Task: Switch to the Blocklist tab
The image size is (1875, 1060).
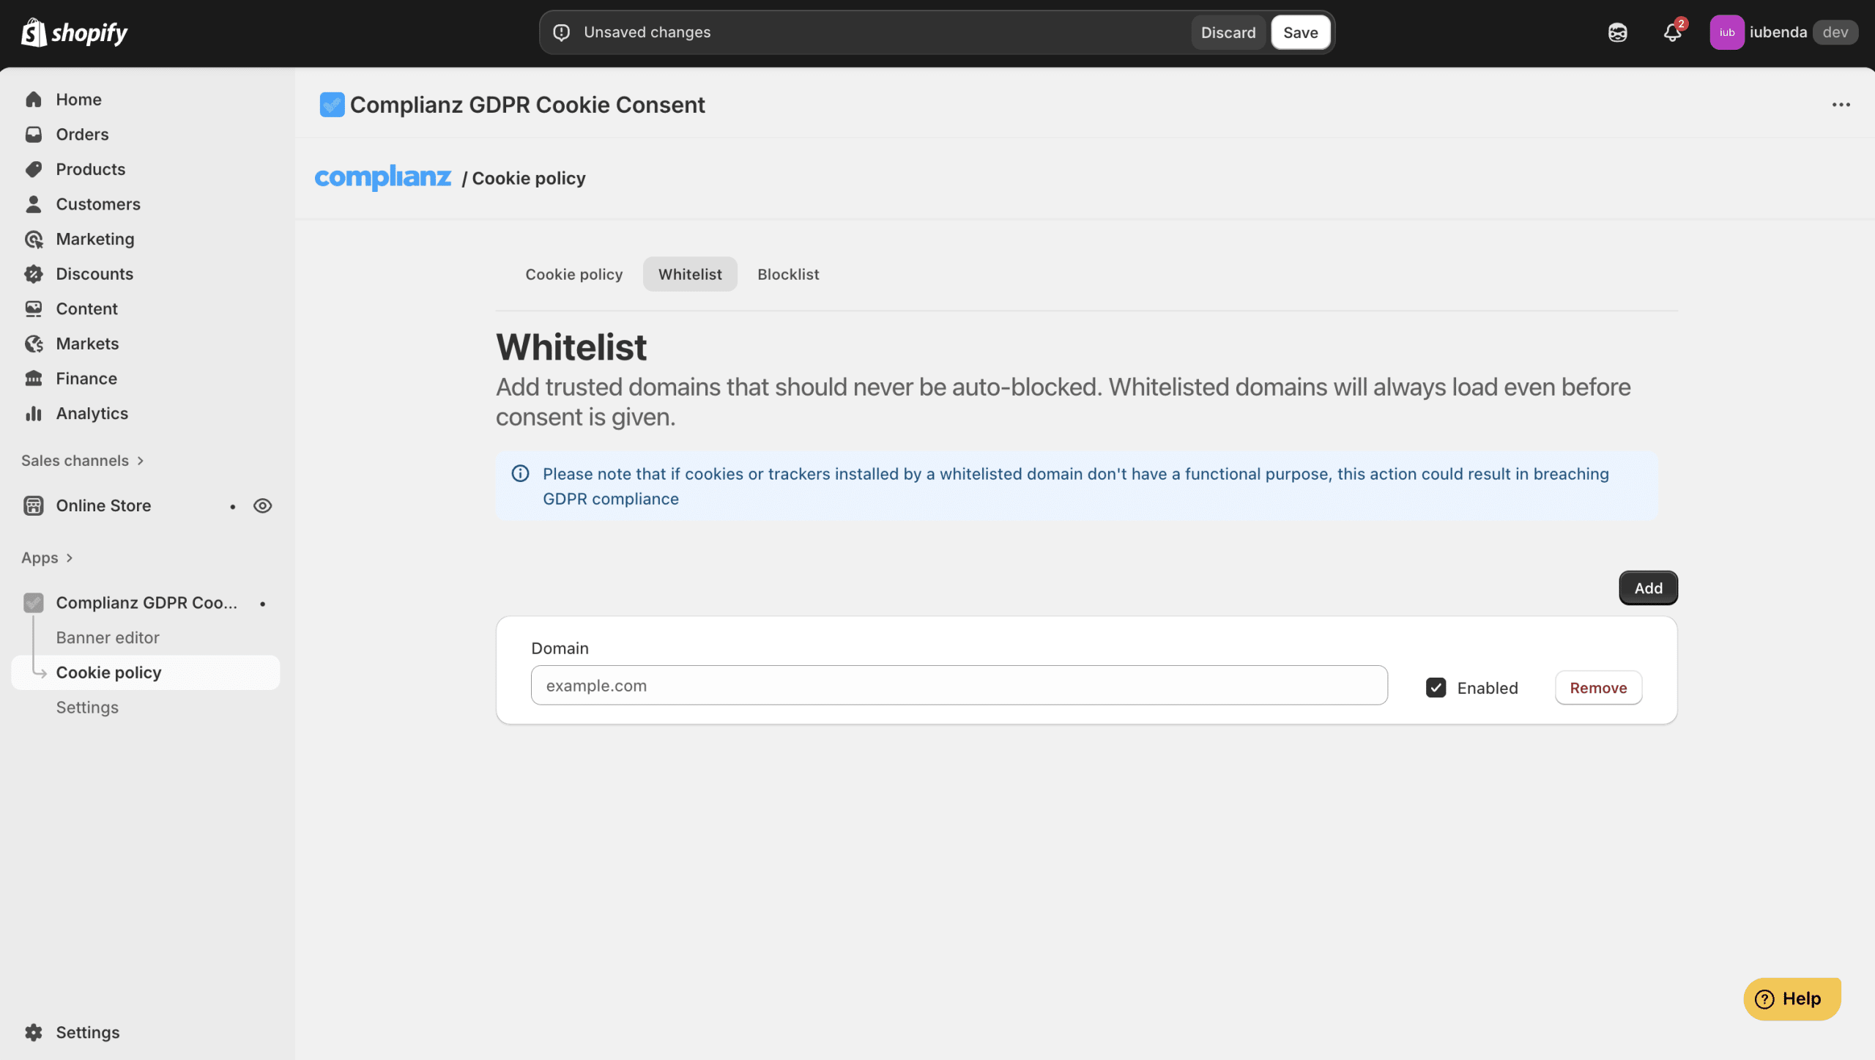Action: 788,274
